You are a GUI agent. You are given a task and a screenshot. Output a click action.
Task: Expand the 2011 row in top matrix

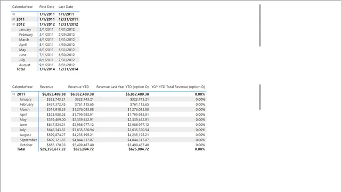tap(14, 19)
